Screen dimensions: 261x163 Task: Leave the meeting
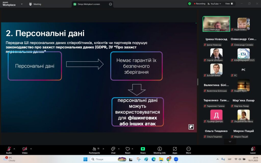253,150
